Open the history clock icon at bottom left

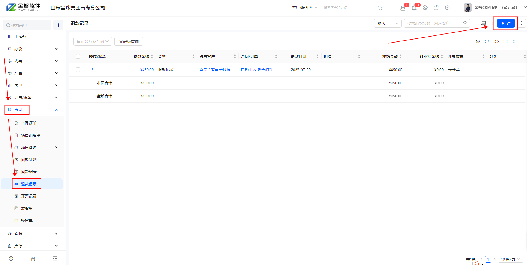tap(11, 258)
